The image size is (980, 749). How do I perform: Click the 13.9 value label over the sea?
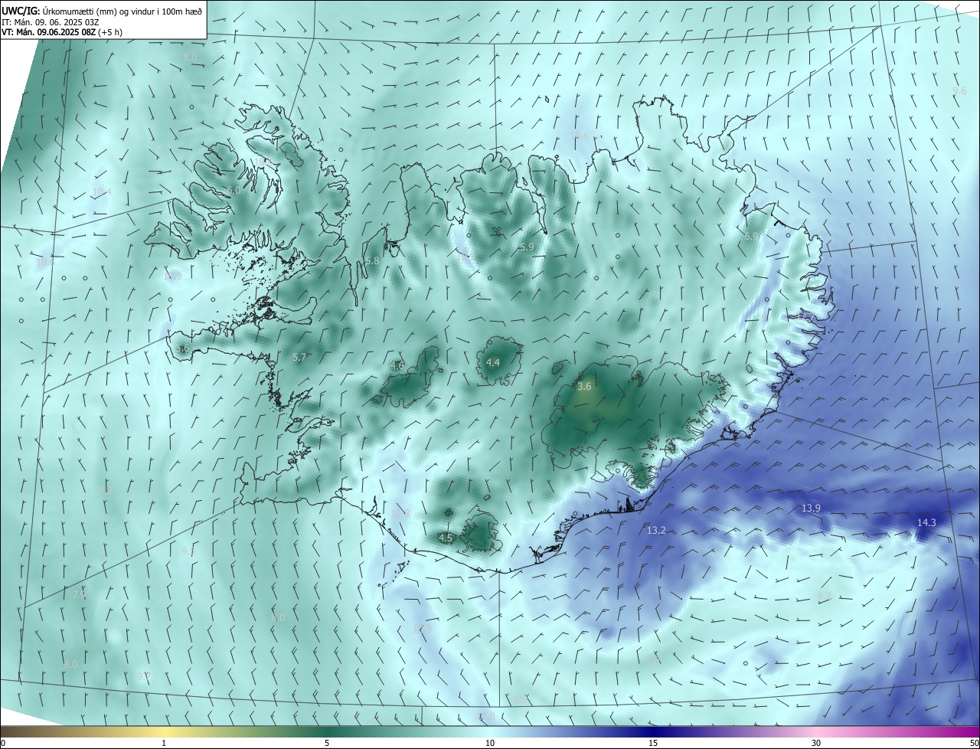pyautogui.click(x=811, y=509)
